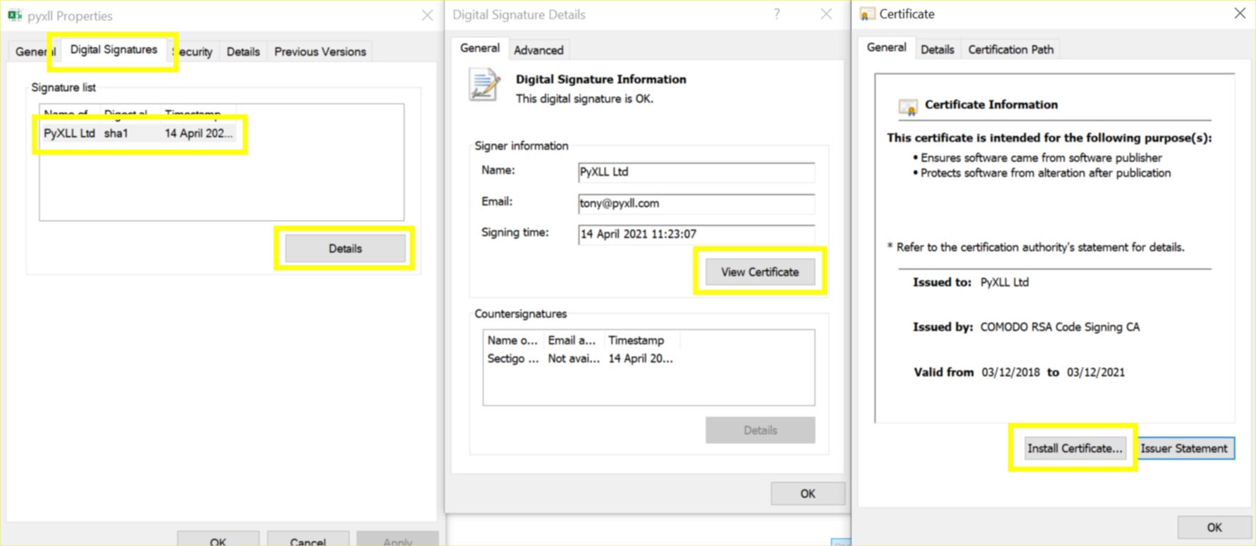Select the PyXLL Ltd signature row
Image resolution: width=1256 pixels, height=546 pixels.
click(138, 133)
